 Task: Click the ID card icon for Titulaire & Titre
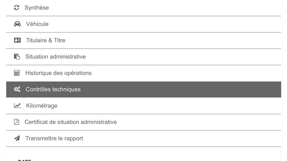point(18,40)
